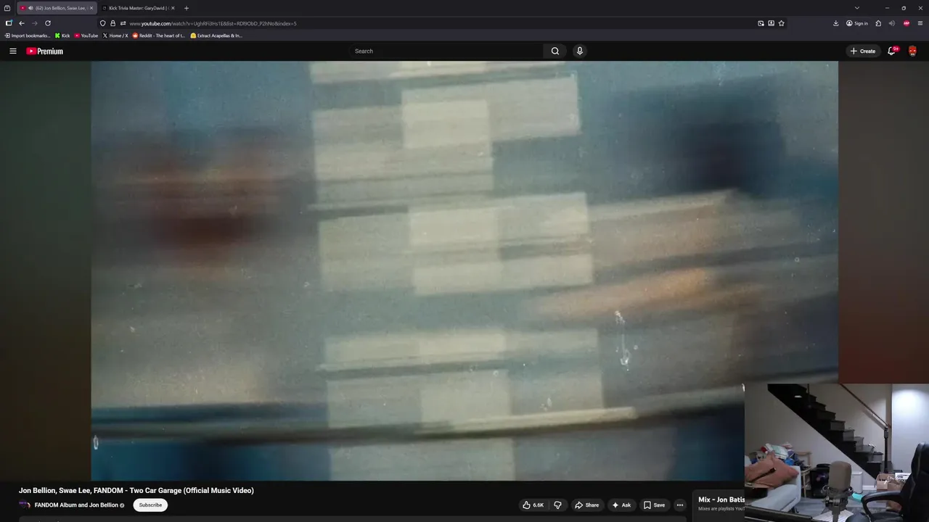This screenshot has height=522, width=929.
Task: Mute the playing Jon Bellion tab
Action: [x=30, y=8]
